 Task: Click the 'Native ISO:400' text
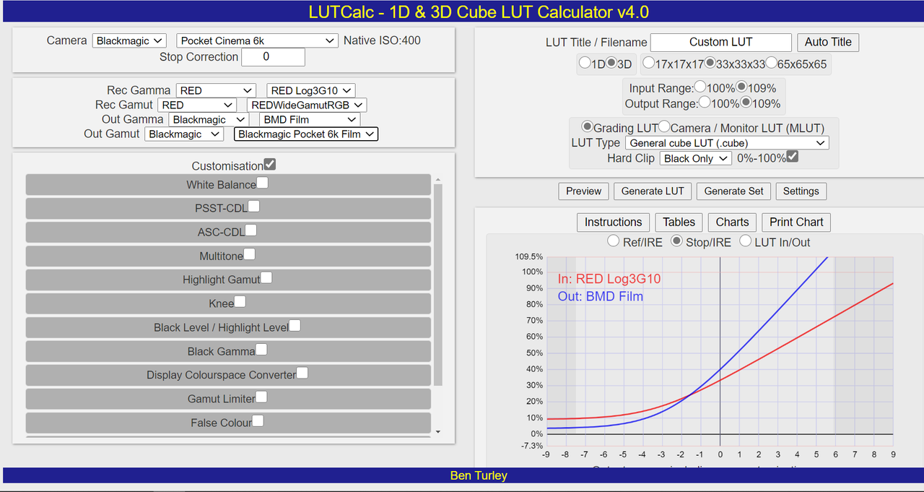click(382, 40)
